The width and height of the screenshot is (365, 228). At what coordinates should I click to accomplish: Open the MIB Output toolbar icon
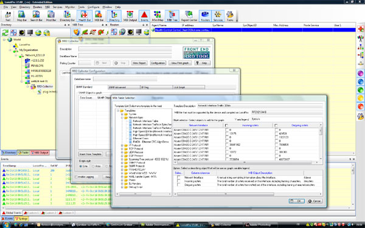click(x=130, y=16)
